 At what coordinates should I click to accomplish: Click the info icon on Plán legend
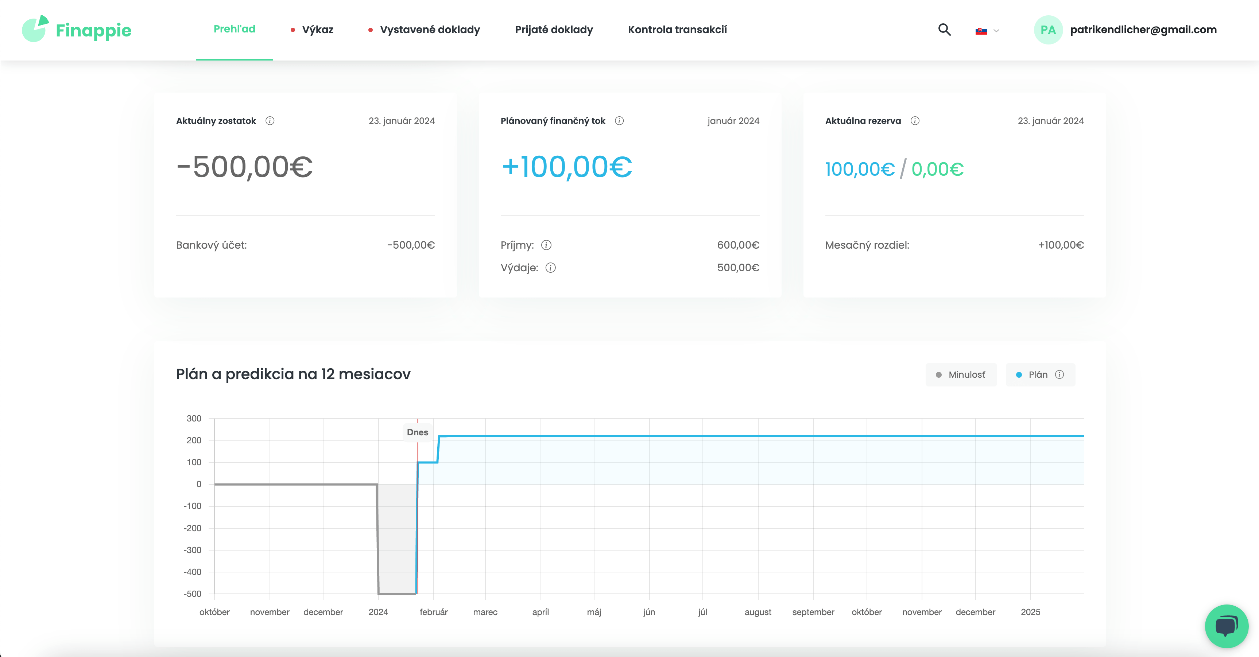pos(1060,375)
